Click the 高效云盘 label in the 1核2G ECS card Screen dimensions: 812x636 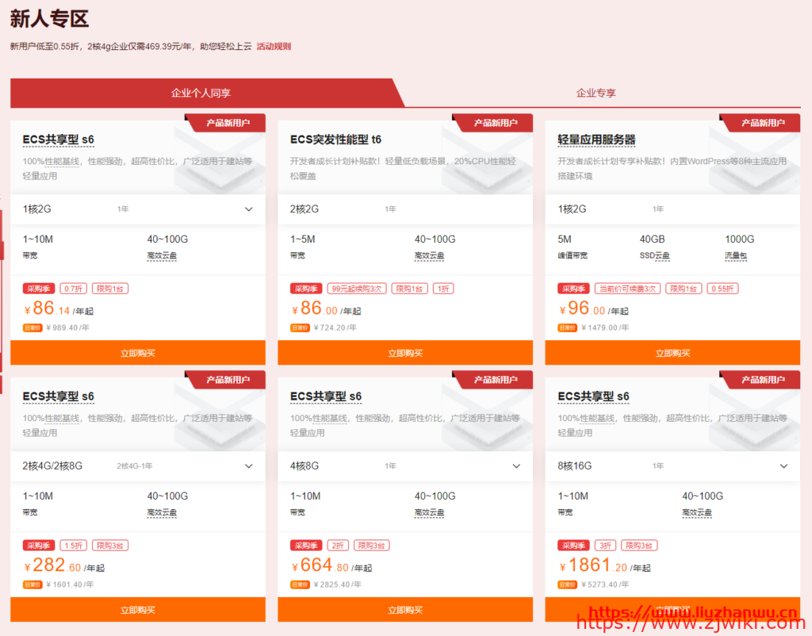pyautogui.click(x=162, y=255)
